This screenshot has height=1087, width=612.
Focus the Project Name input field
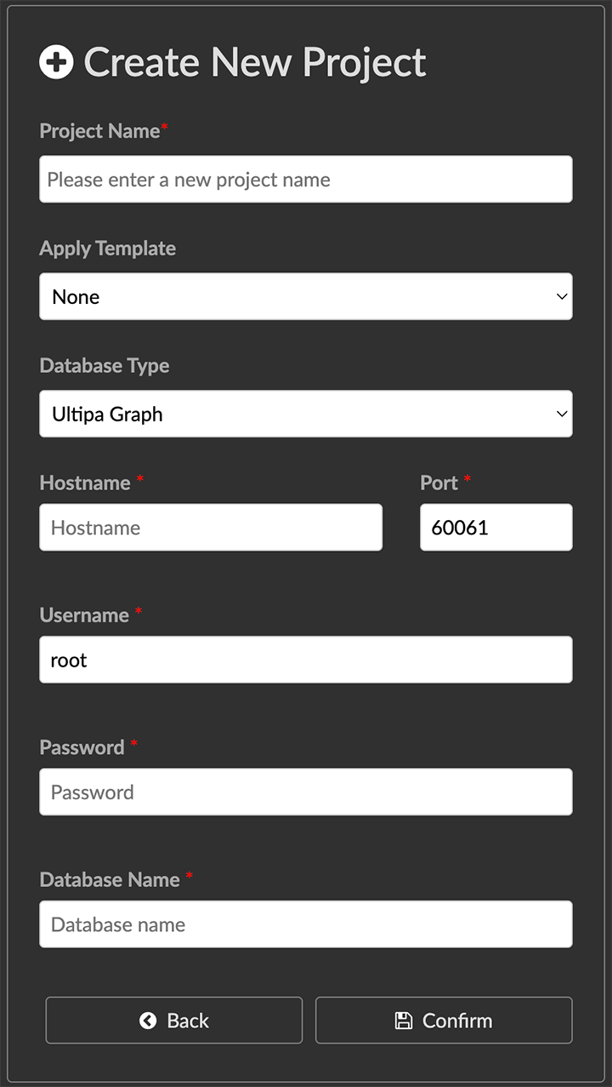click(305, 180)
